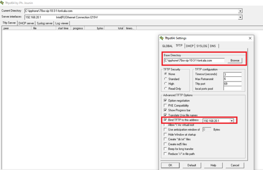The height and width of the screenshot is (170, 263).
Task: Open the bind address 192.168.20.1 dropdown
Action: 232,121
